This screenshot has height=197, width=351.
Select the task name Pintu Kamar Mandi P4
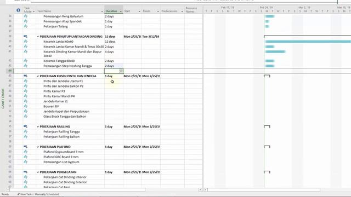pos(59,96)
